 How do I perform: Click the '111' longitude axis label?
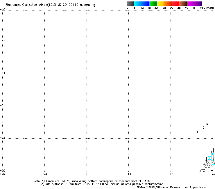click(86, 174)
